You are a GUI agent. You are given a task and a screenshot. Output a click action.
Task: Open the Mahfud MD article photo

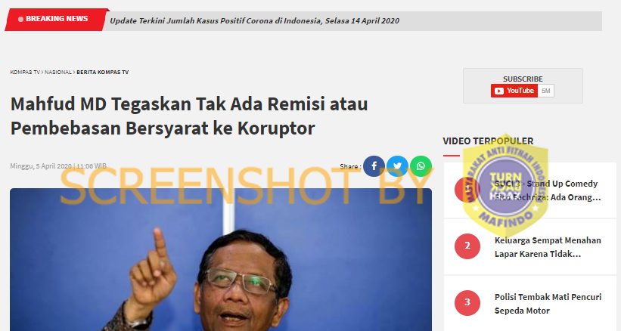pyautogui.click(x=221, y=259)
